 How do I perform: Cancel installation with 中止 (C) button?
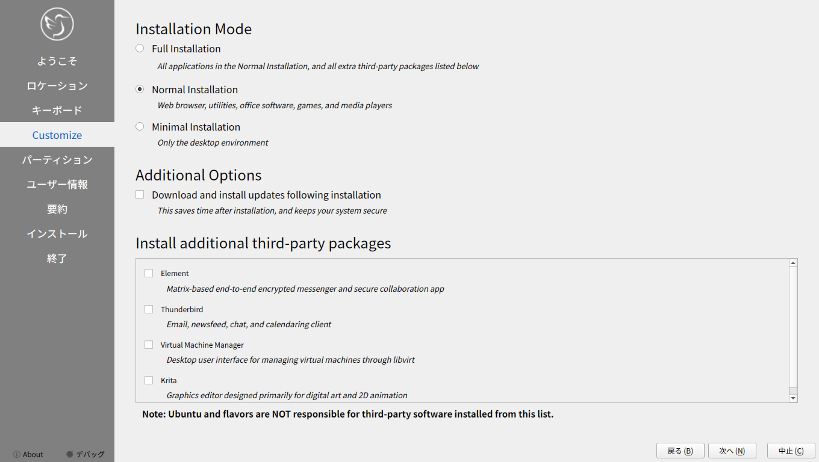(x=791, y=451)
